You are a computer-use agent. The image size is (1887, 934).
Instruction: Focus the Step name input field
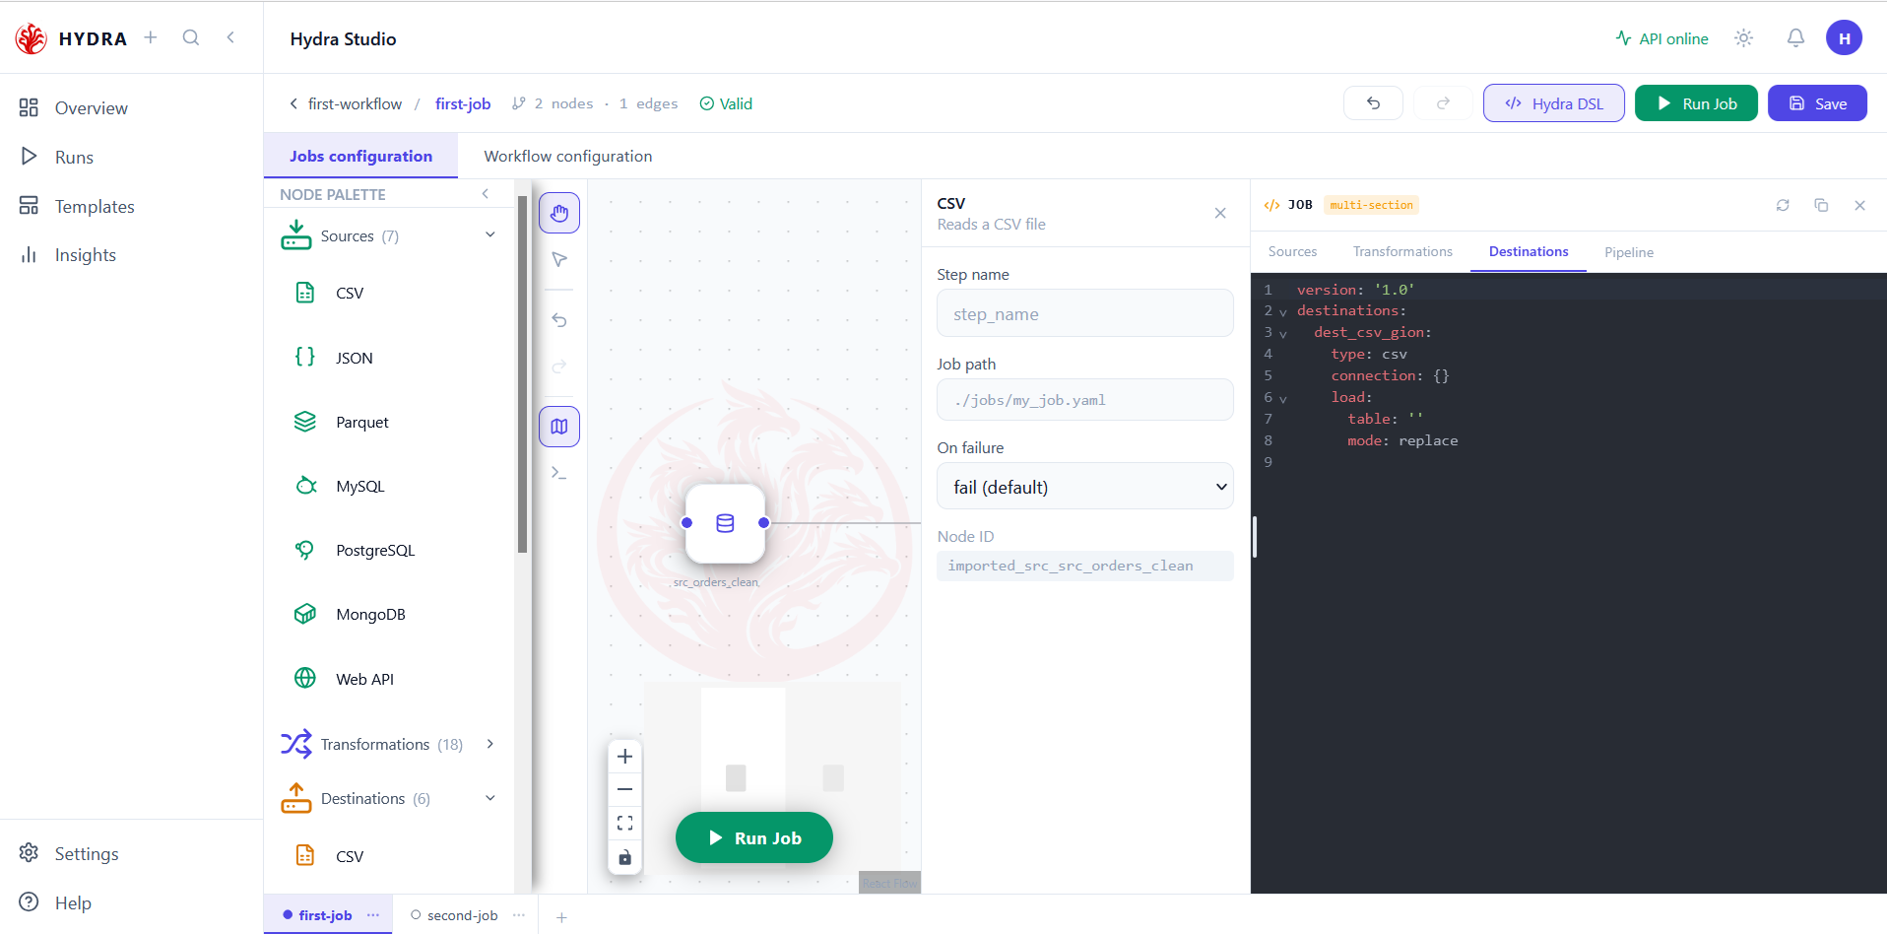[1085, 313]
